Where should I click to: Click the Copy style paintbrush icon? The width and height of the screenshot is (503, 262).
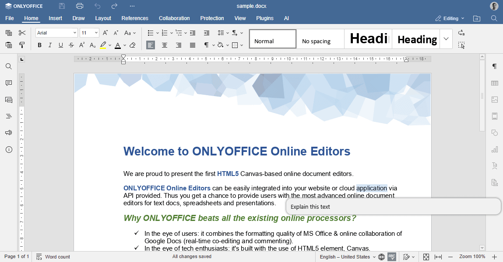click(x=22, y=45)
